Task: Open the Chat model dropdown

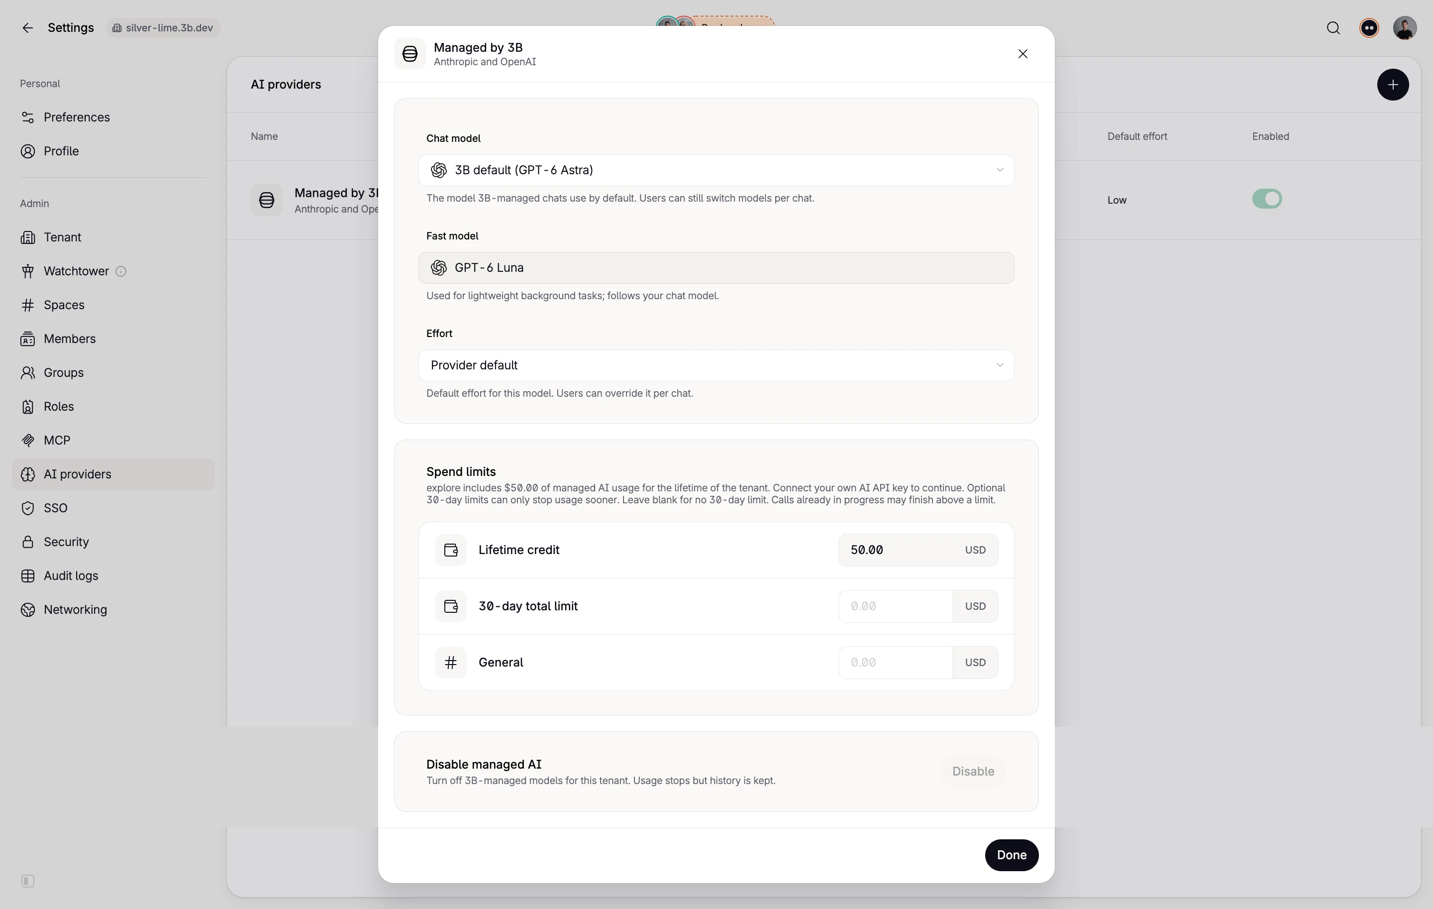Action: pos(716,170)
